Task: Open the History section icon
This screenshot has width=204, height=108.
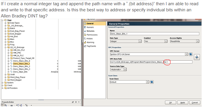Action: click(85, 39)
